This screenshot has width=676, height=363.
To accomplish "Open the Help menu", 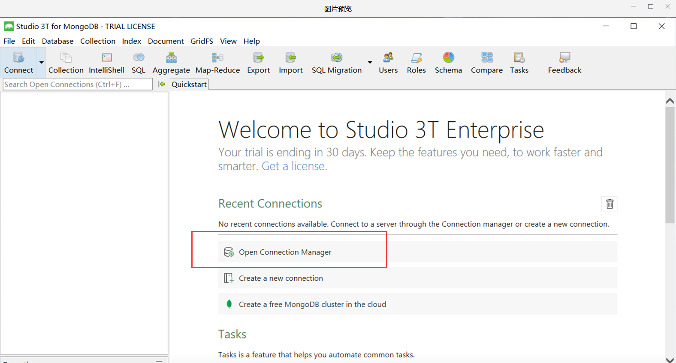I will [x=251, y=41].
